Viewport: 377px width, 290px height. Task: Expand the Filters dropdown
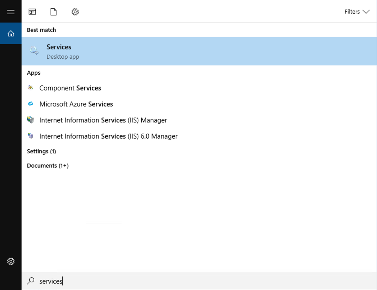[357, 12]
